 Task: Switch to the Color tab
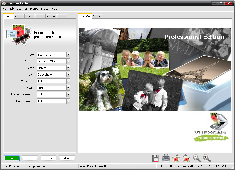point(40,16)
